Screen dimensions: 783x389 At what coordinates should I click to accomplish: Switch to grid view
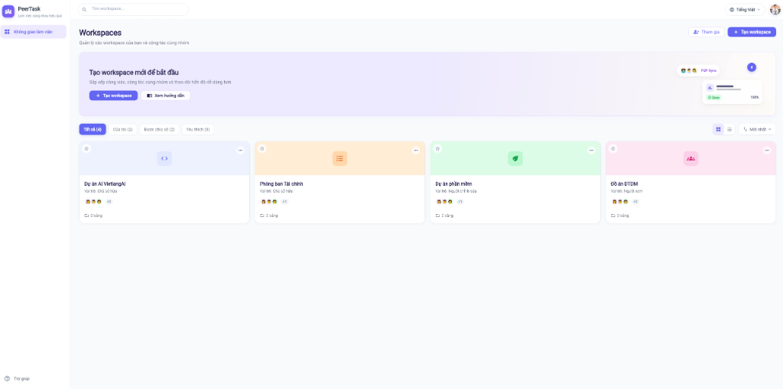coord(718,129)
